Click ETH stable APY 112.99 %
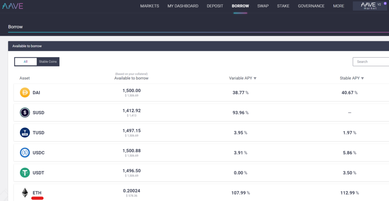This screenshot has height=201, width=389. [350, 193]
